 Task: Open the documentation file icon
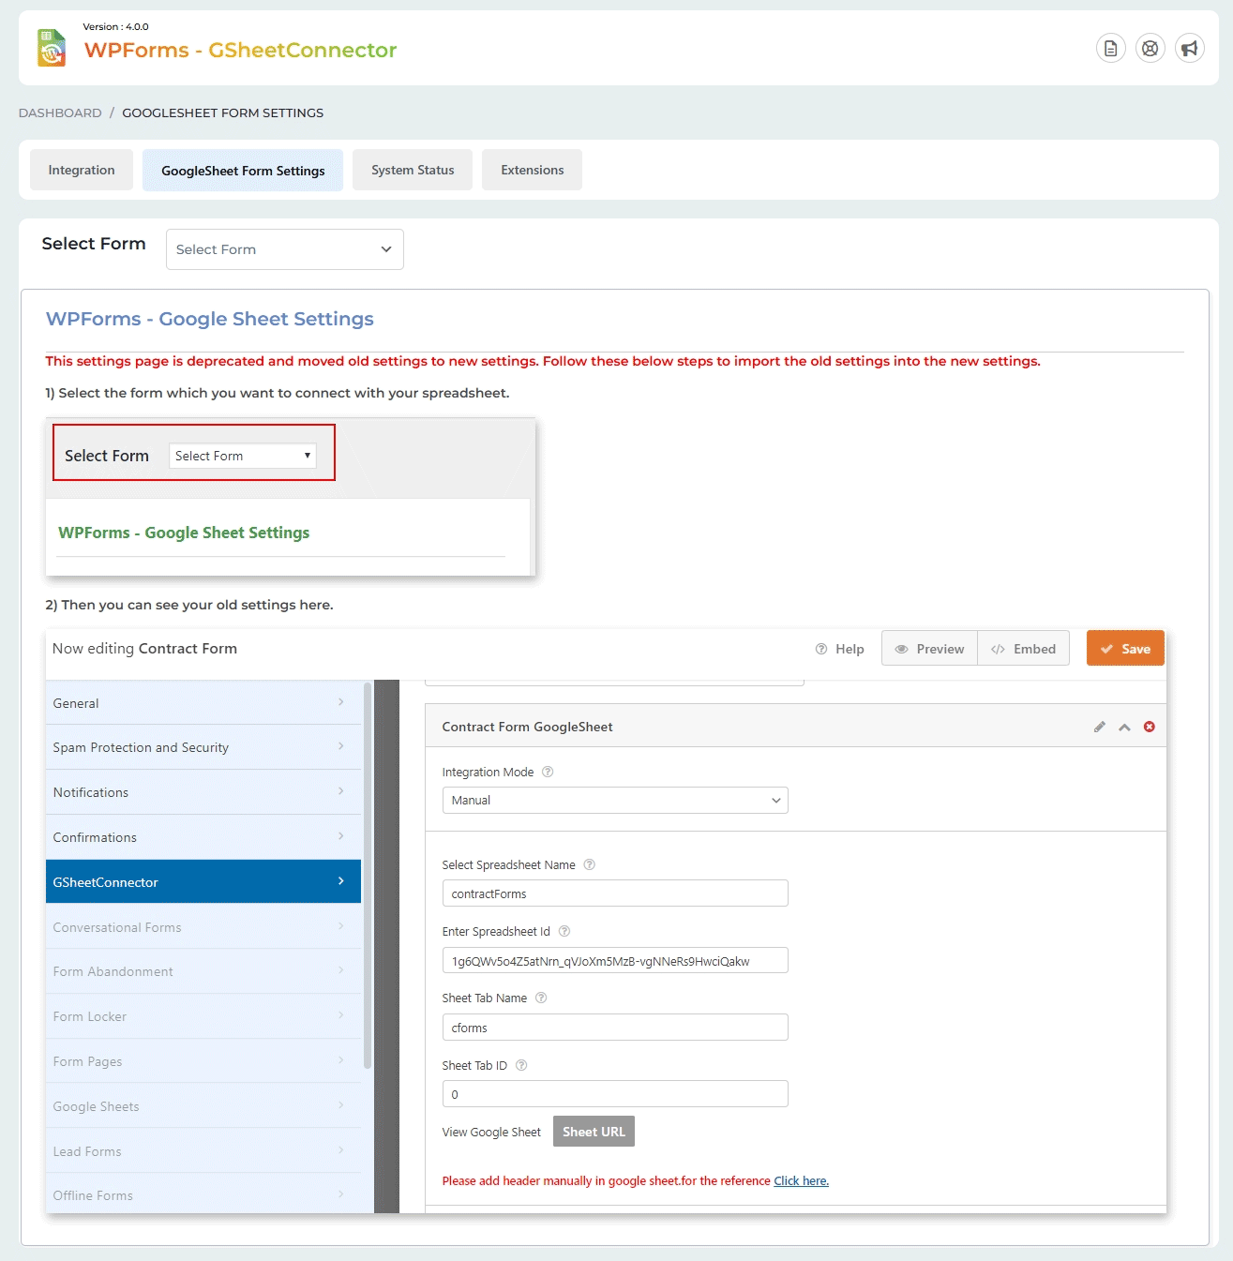point(1110,48)
